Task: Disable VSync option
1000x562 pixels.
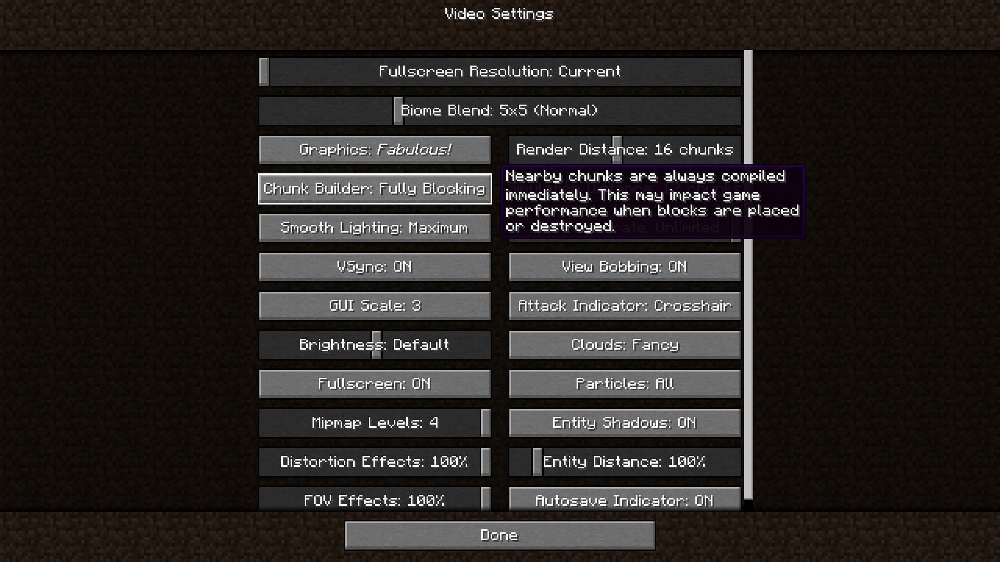Action: click(374, 266)
